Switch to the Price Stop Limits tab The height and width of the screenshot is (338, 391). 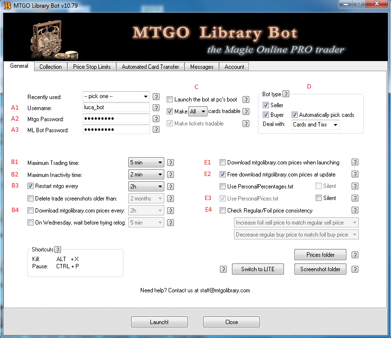click(x=92, y=67)
